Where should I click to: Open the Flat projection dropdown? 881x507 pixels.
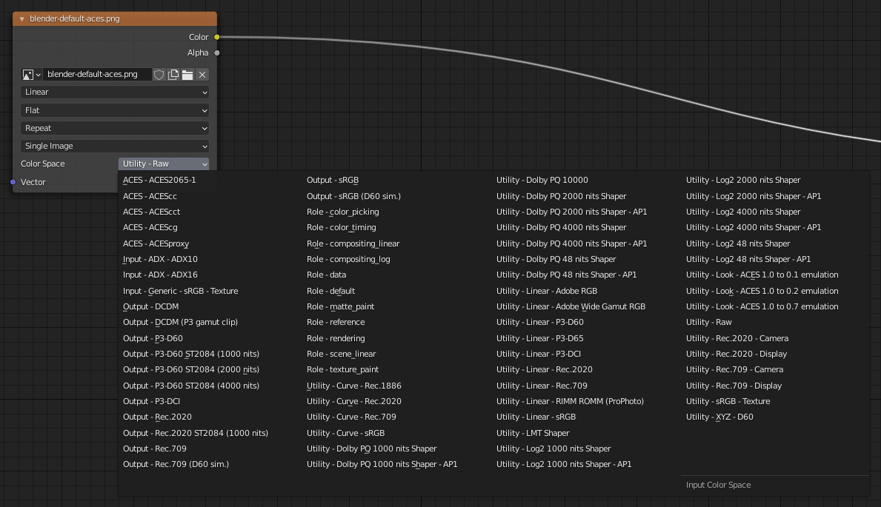[115, 110]
